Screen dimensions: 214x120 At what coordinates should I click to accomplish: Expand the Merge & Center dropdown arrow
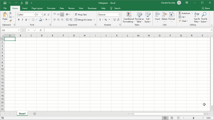pos(94,20)
